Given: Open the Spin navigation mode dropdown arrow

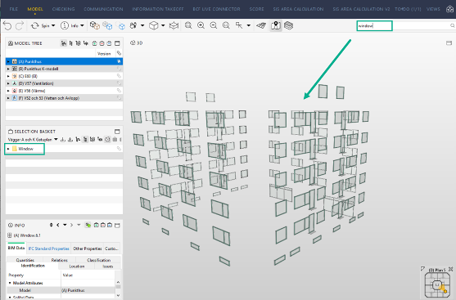Looking at the screenshot, I should [53, 26].
